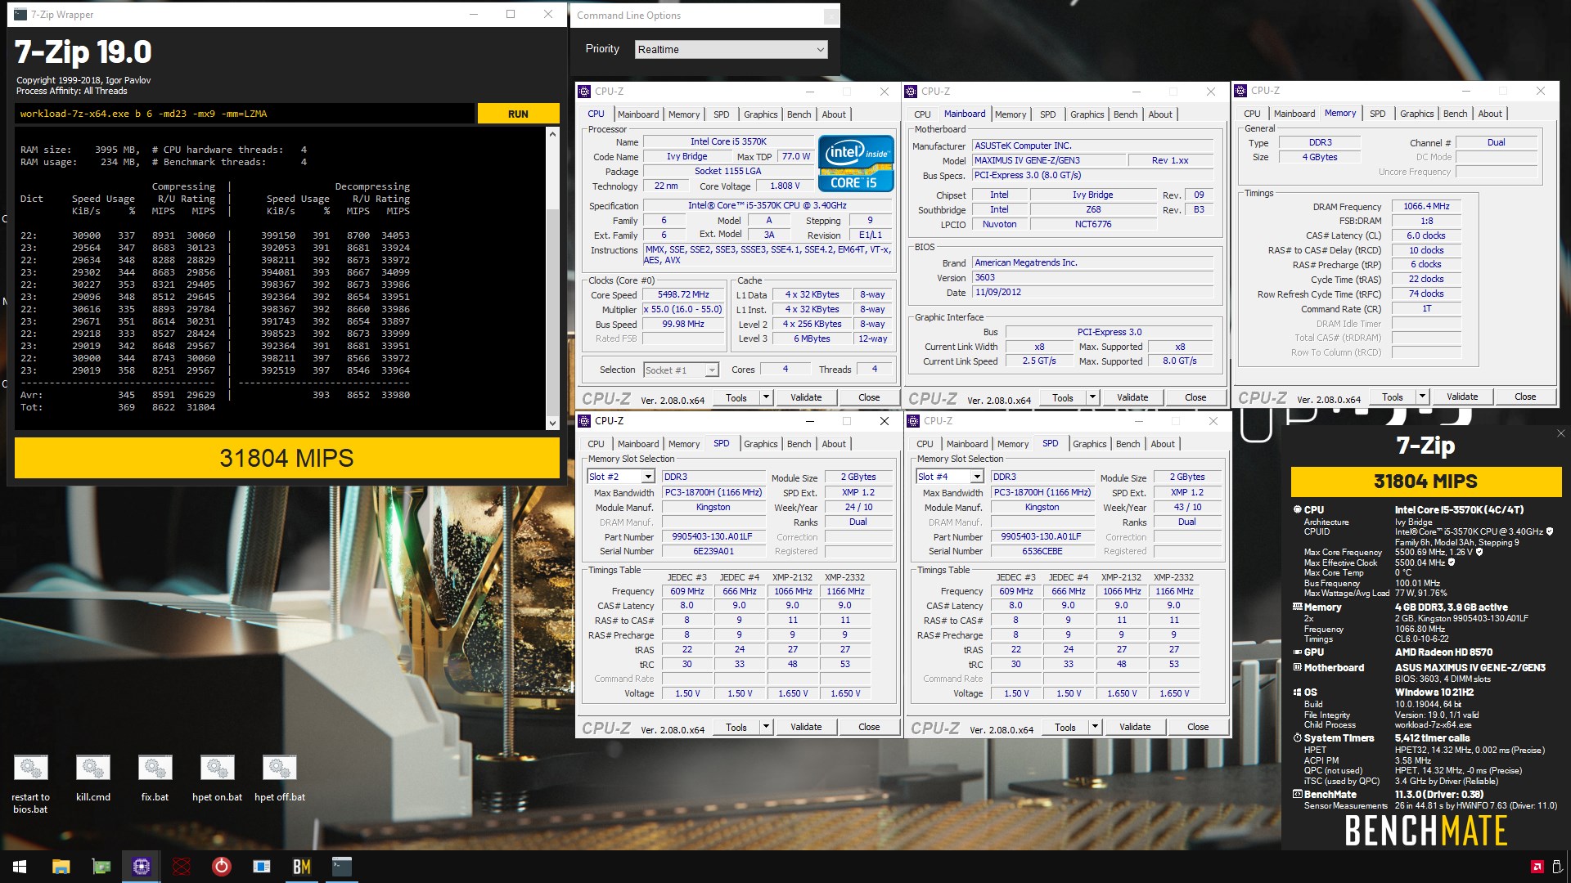Image resolution: width=1571 pixels, height=883 pixels.
Task: Click the DRAM Frequency value 1066.4 MHz
Action: point(1426,207)
